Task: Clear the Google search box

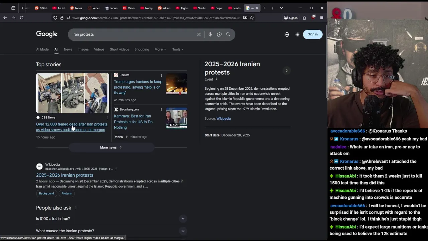Action: click(199, 34)
